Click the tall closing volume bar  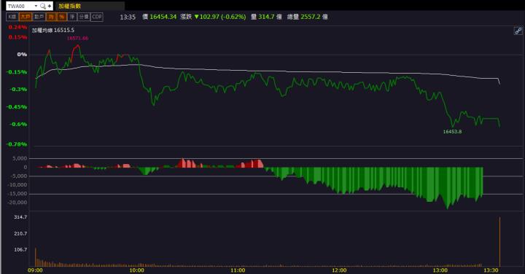pyautogui.click(x=500, y=241)
